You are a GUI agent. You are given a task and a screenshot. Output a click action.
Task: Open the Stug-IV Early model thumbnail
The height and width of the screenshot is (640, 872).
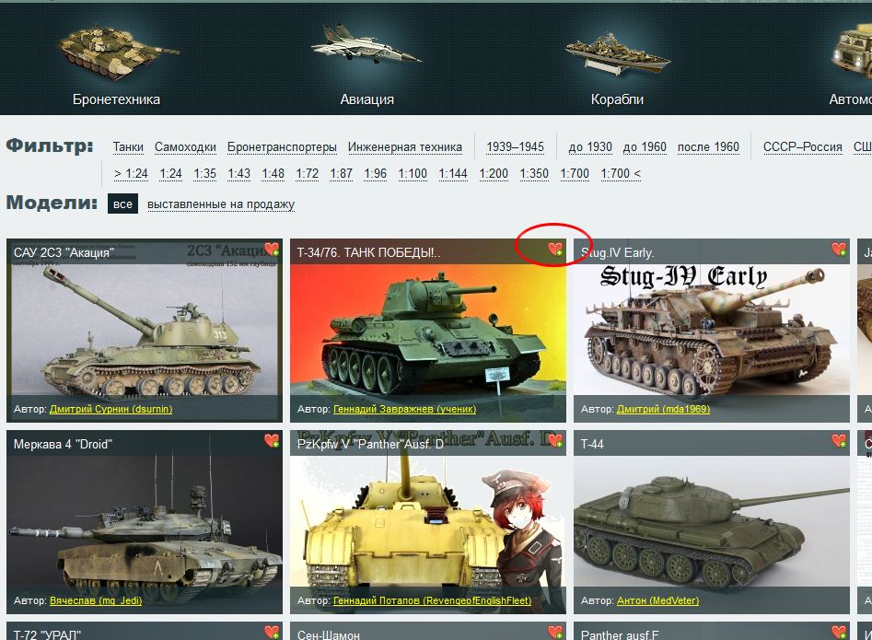[x=711, y=332]
